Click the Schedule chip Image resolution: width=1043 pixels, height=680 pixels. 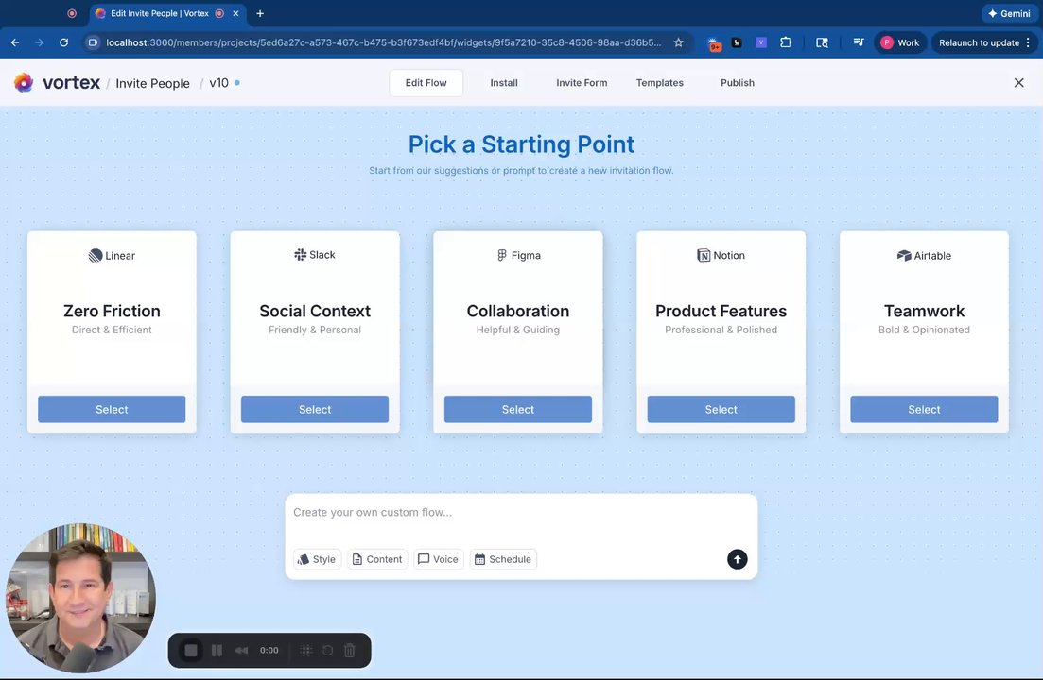tap(504, 559)
